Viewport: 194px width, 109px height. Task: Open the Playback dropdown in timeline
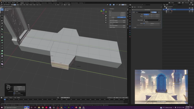tap(6, 97)
